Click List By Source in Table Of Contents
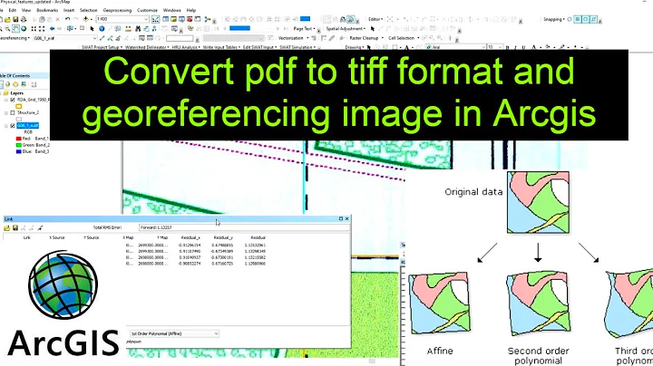The height and width of the screenshot is (366, 653). click(x=7, y=84)
